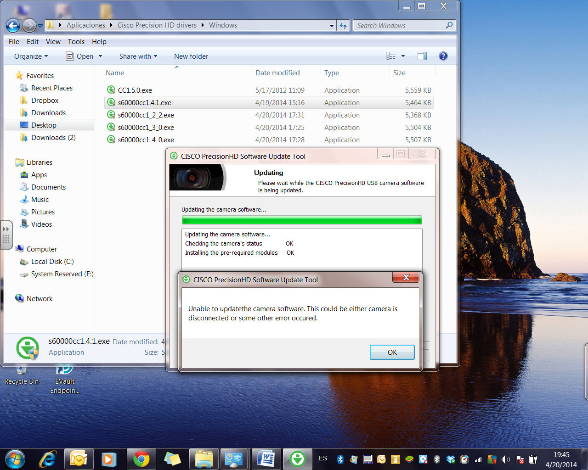Open the Share with dropdown

click(x=138, y=56)
